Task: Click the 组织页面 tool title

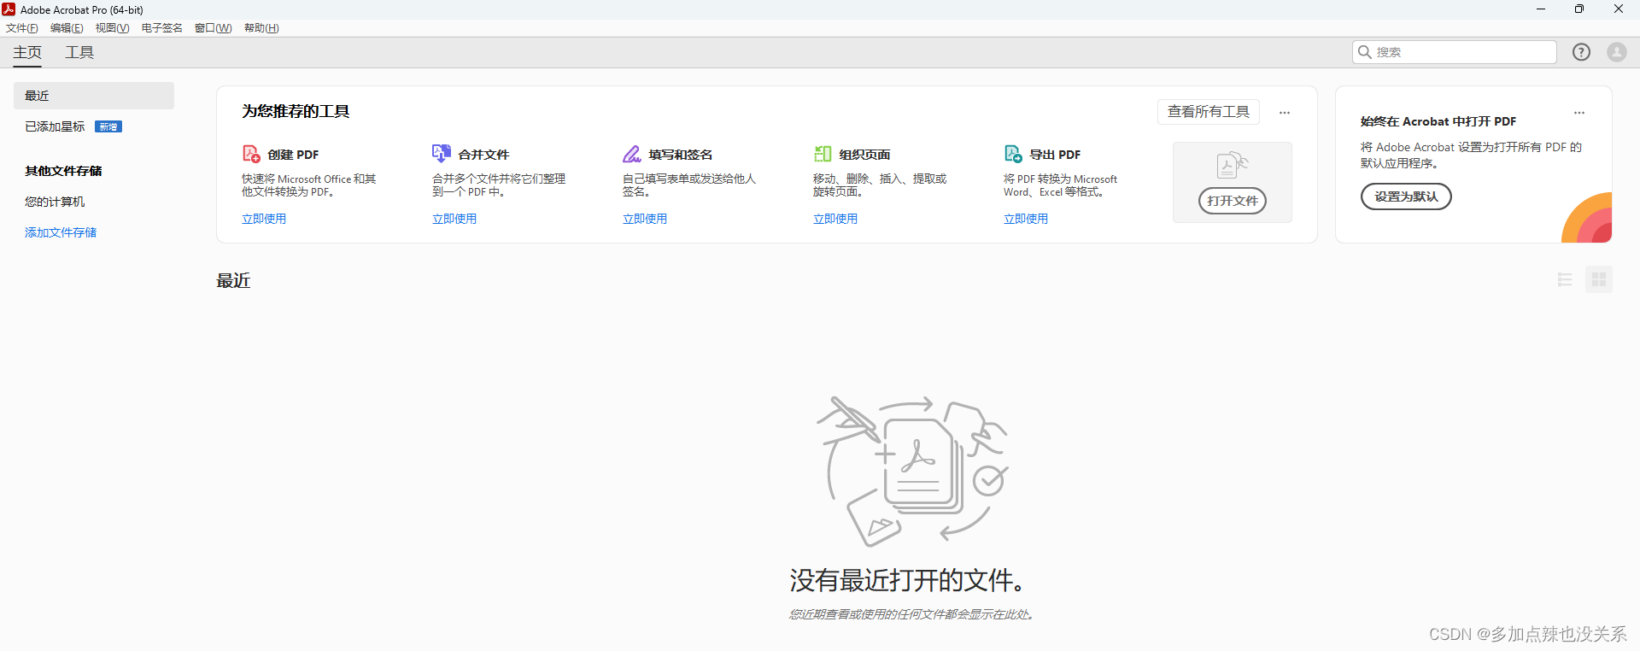Action: [x=864, y=155]
